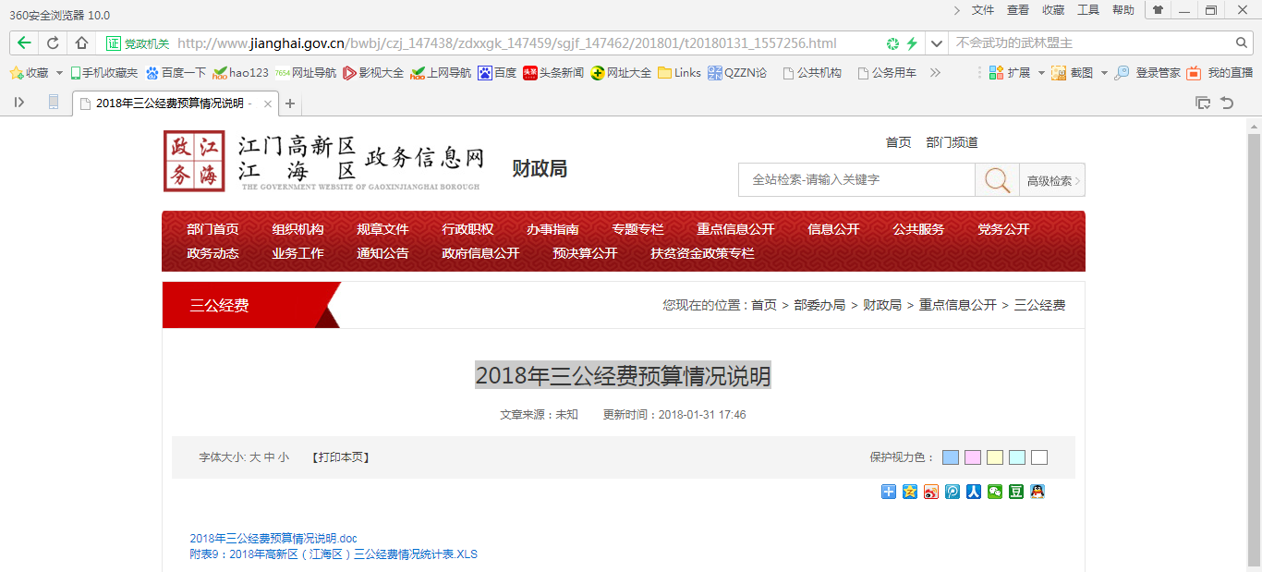Click the mobile phone icon beside the tab bar
Viewport: 1262px width, 572px height.
pyautogui.click(x=54, y=103)
